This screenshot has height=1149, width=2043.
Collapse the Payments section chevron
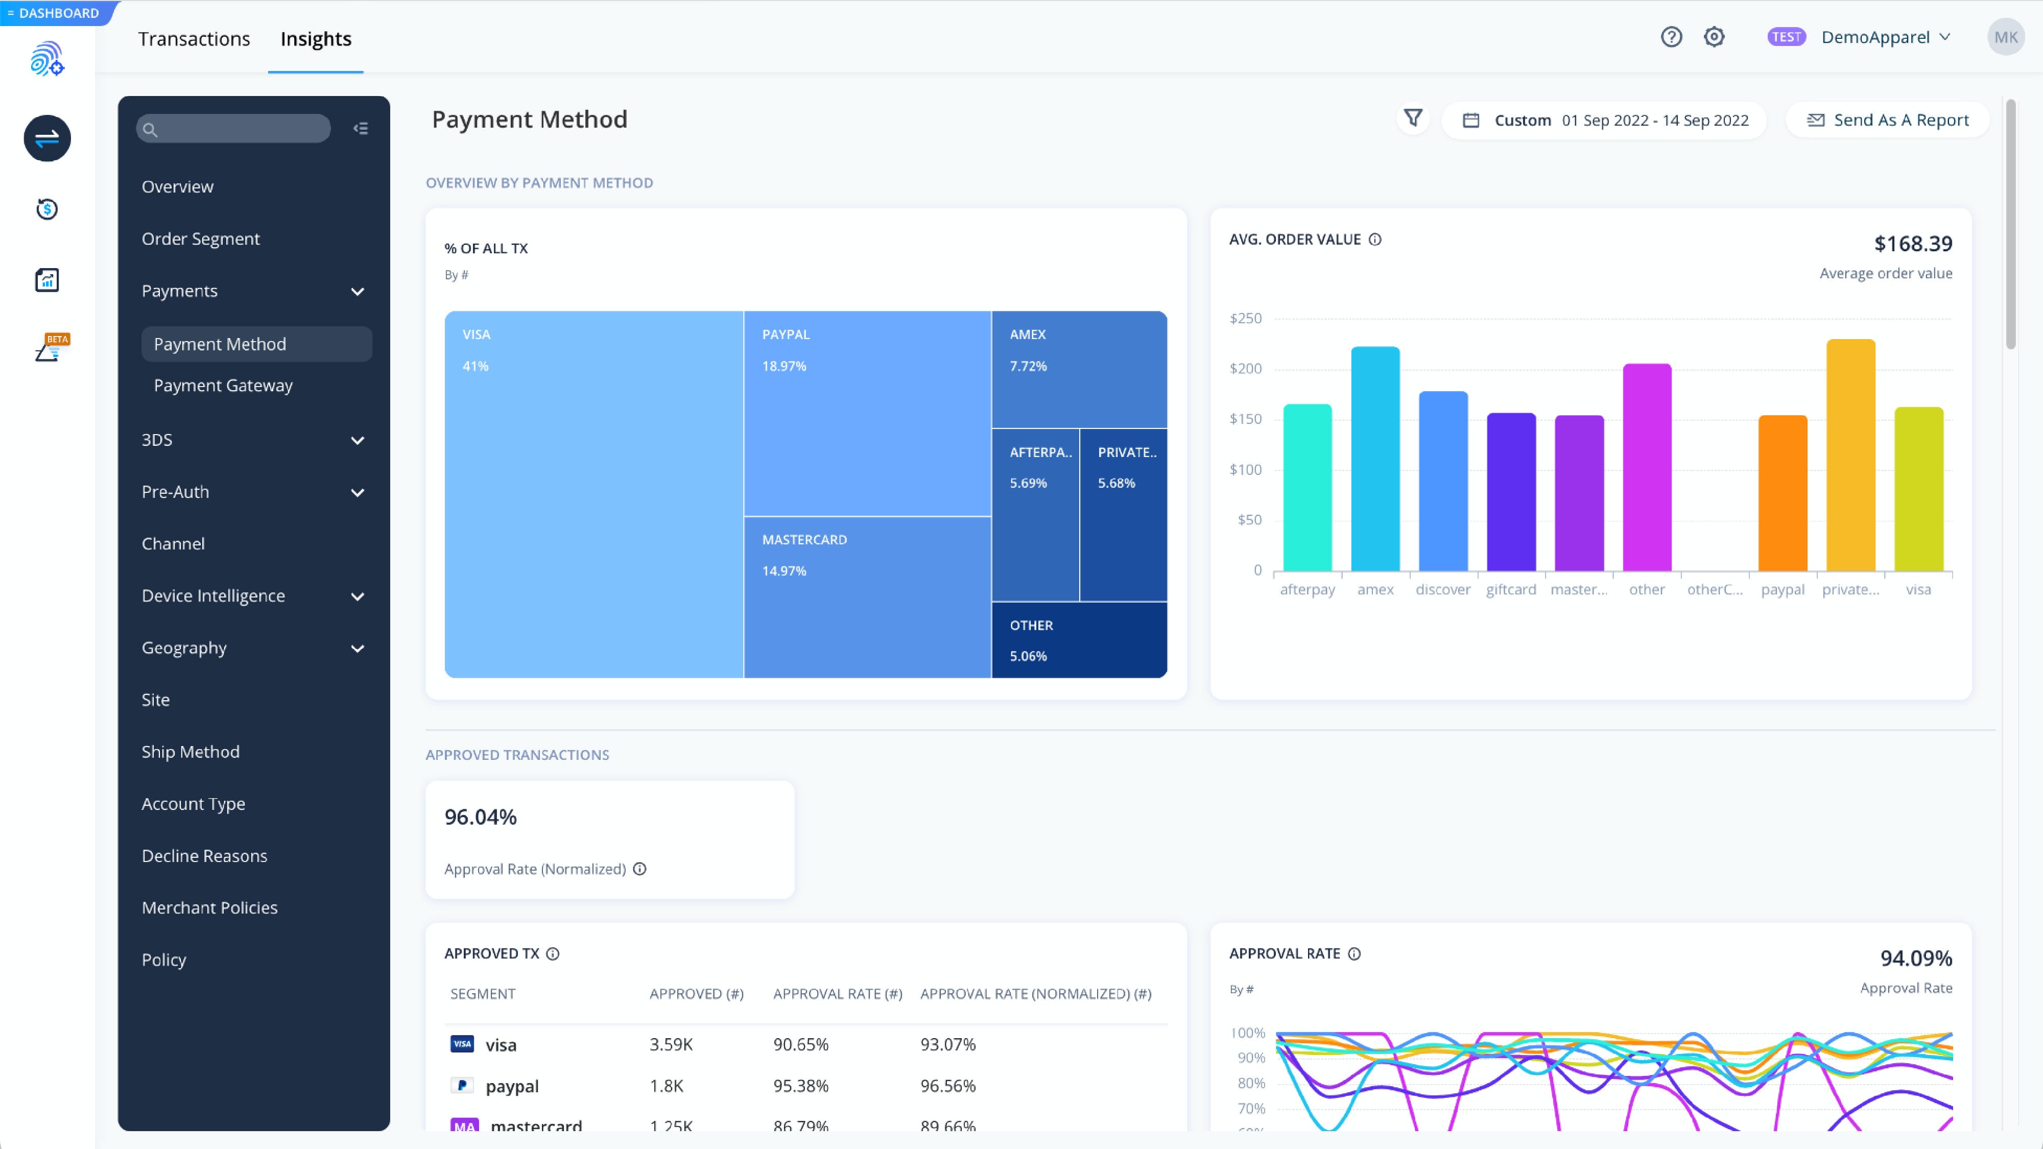[358, 291]
